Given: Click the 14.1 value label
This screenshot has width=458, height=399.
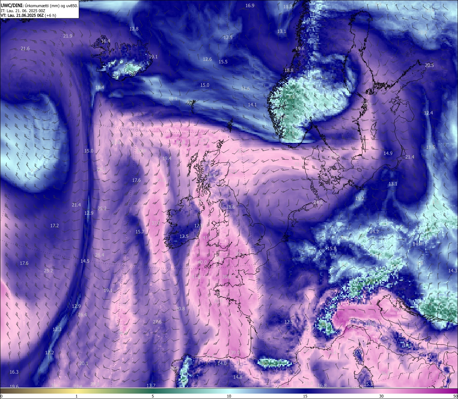Looking at the screenshot, I should tap(252, 105).
